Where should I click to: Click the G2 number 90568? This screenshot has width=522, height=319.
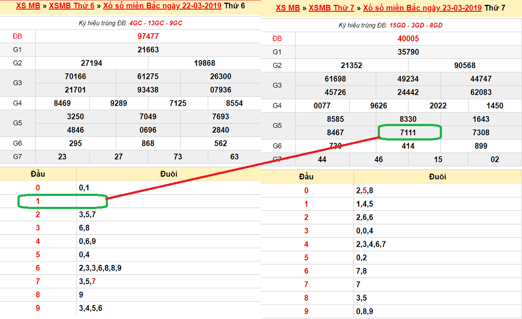click(x=465, y=65)
